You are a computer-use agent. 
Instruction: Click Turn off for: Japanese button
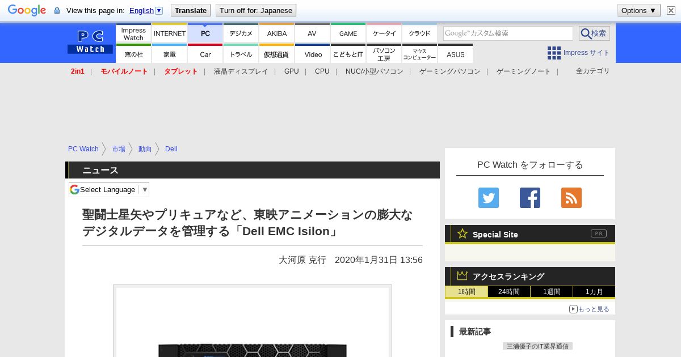(256, 10)
